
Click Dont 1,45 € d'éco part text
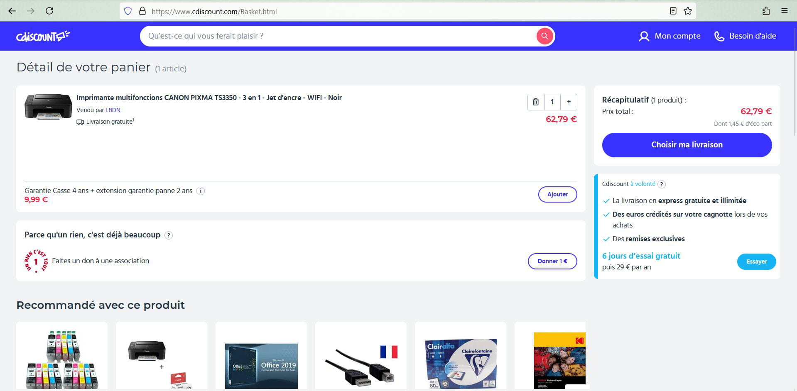[x=743, y=124]
